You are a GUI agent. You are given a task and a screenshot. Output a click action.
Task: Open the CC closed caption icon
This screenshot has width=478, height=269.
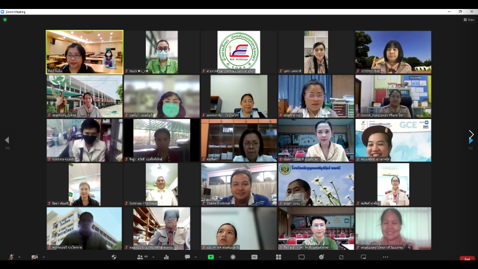point(255,257)
